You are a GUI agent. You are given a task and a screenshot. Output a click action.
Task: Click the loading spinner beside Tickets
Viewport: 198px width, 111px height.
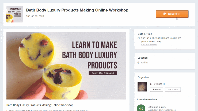click(179, 14)
